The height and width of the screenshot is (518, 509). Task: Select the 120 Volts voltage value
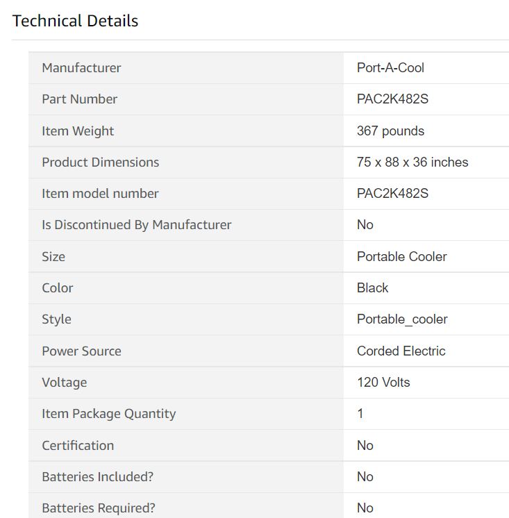click(383, 382)
